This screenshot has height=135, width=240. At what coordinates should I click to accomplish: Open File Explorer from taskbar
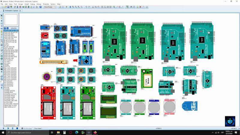(58, 133)
